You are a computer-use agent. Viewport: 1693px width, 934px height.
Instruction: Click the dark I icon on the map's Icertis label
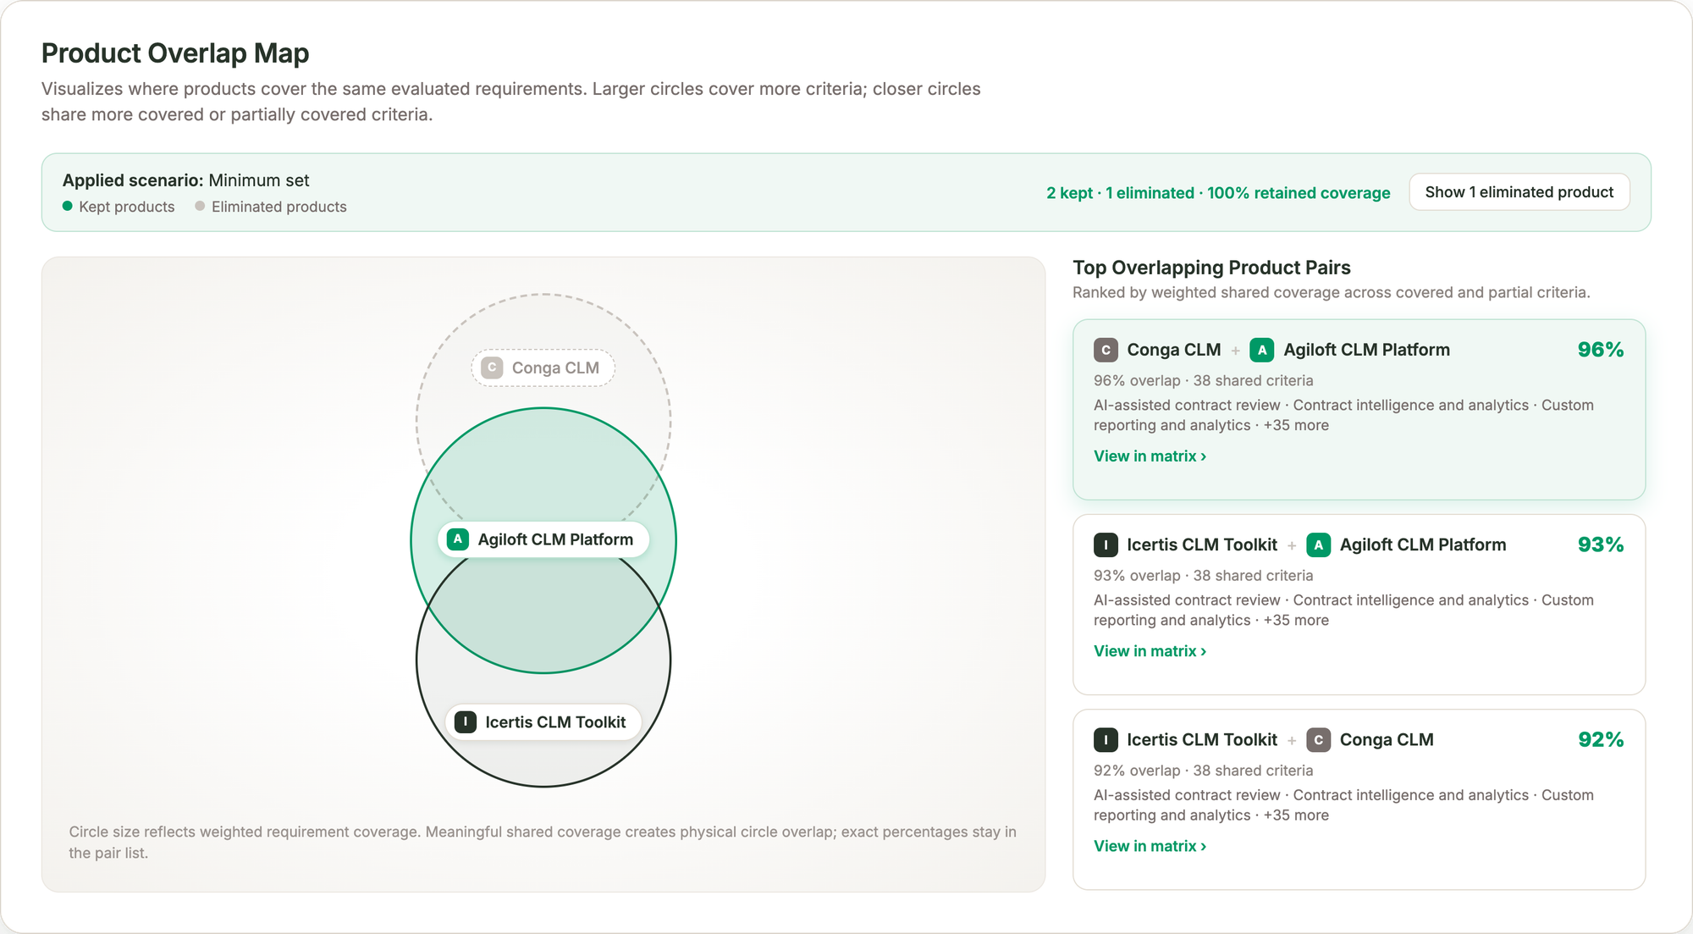click(466, 722)
